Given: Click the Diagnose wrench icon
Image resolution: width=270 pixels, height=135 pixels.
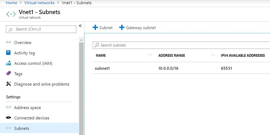Looking at the screenshot, I should pyautogui.click(x=8, y=84).
